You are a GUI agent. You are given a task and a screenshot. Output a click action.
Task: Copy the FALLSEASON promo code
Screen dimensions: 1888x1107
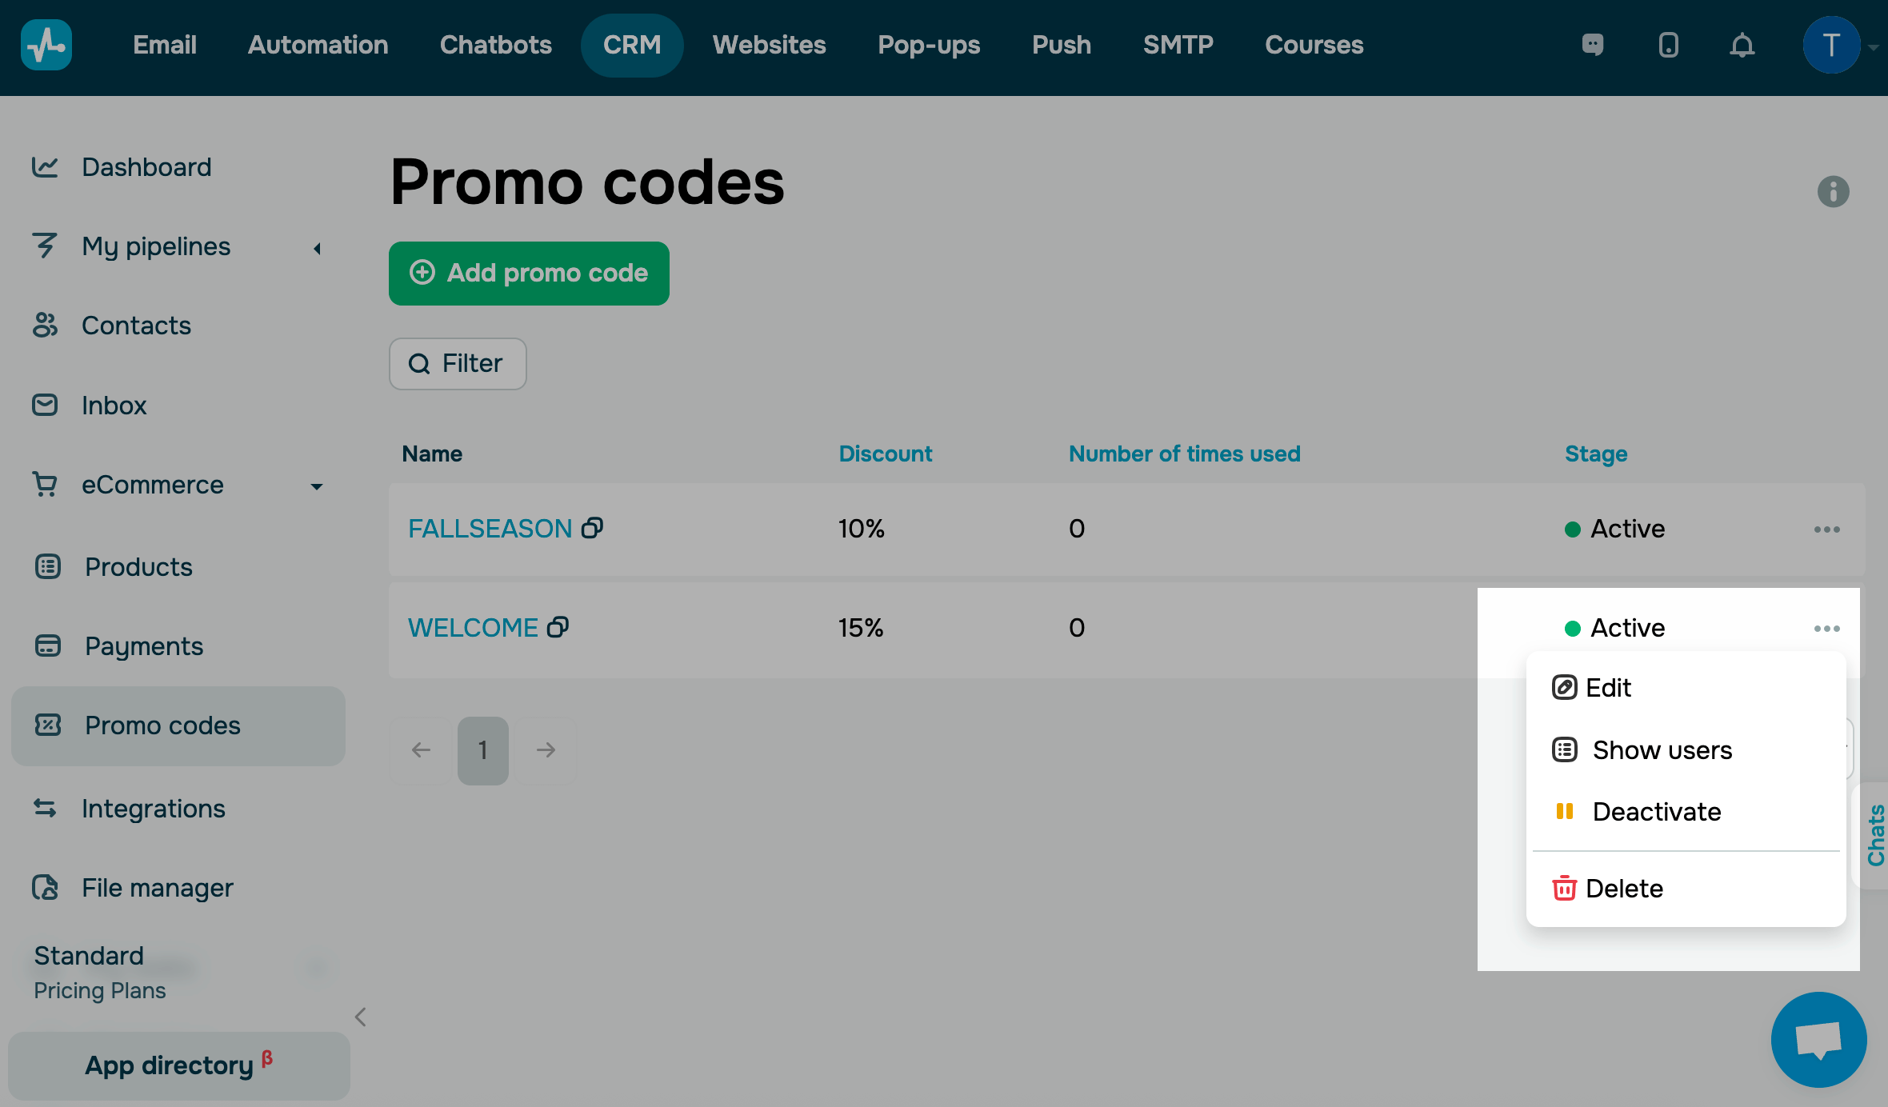point(592,528)
